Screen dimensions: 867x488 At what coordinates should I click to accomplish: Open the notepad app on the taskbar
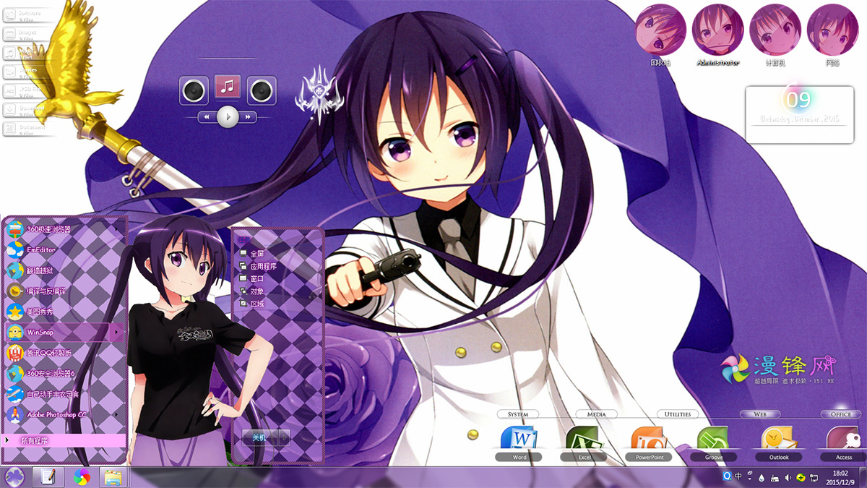[x=48, y=477]
